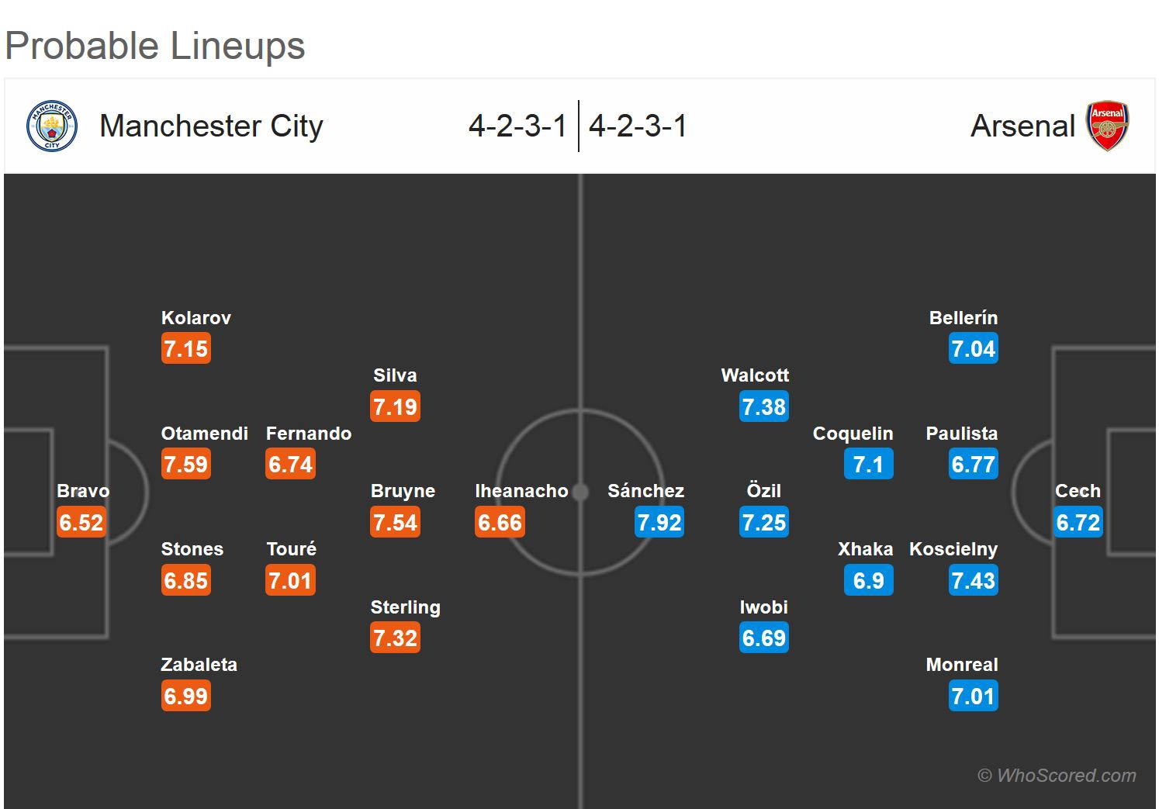
Task: Open the Arsenal team name link
Action: click(x=1022, y=126)
